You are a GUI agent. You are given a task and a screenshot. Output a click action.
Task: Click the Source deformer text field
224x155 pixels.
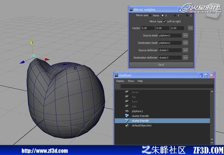[x=170, y=50]
